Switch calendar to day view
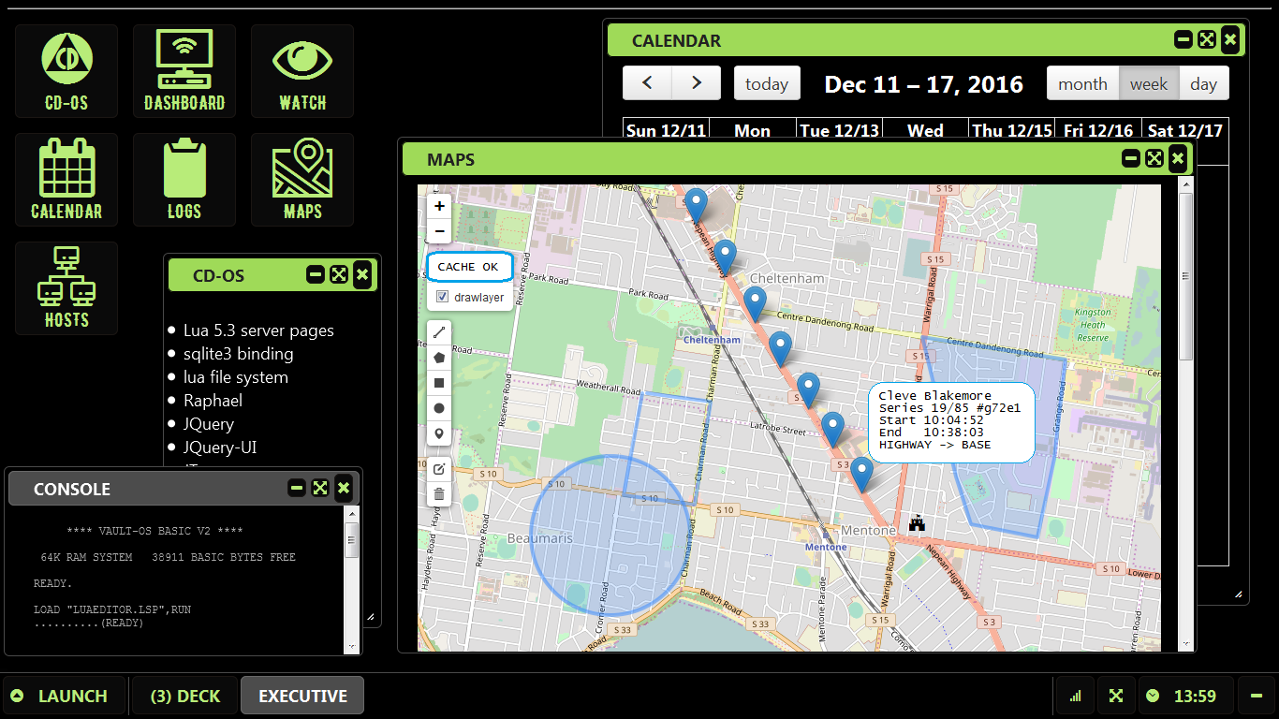 (x=1203, y=84)
